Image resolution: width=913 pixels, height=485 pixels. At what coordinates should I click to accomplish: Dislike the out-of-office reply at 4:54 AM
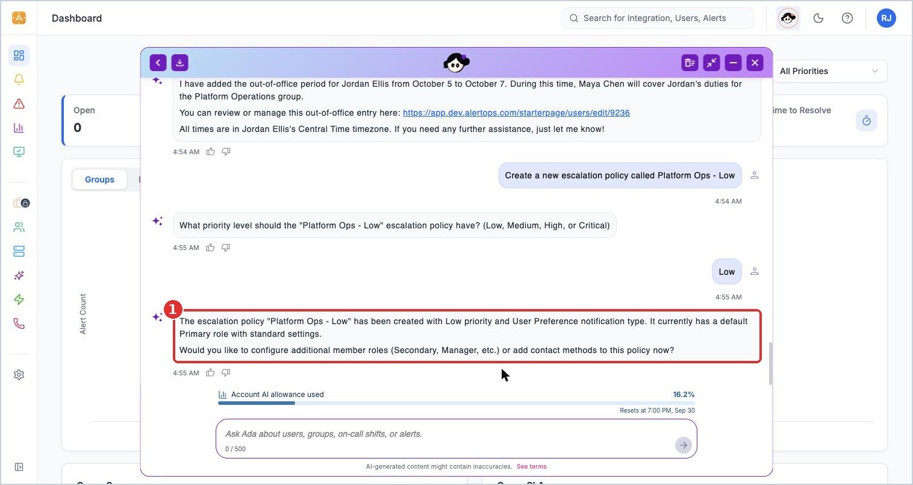coord(226,152)
